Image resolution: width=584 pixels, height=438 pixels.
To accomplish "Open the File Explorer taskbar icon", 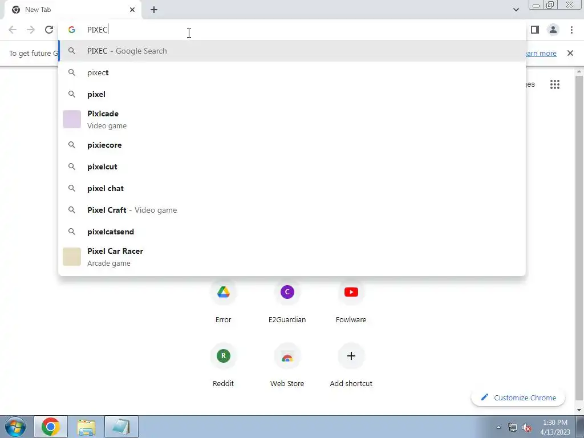I will tap(86, 427).
